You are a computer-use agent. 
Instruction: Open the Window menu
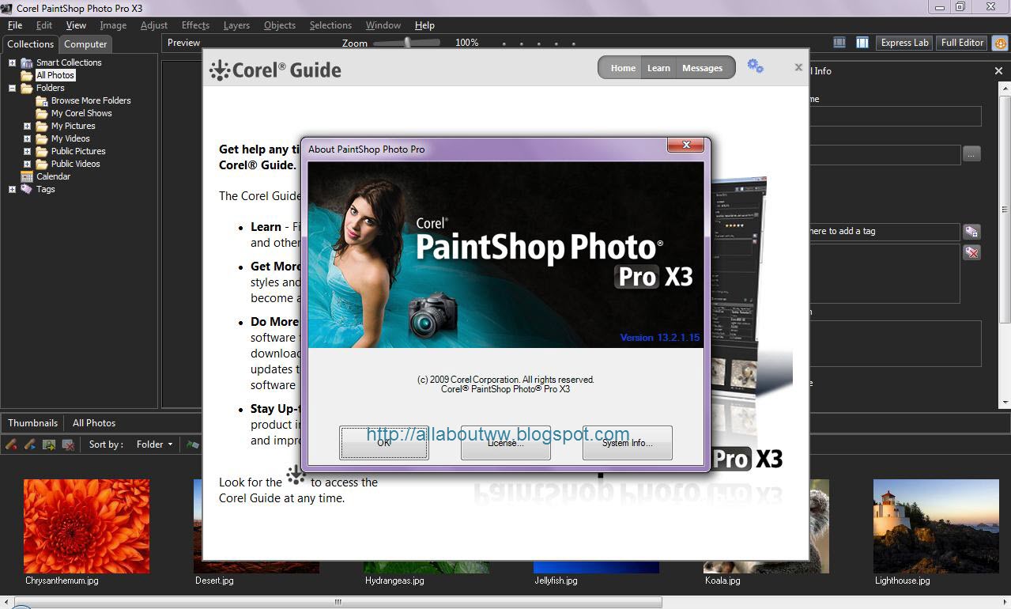(383, 25)
